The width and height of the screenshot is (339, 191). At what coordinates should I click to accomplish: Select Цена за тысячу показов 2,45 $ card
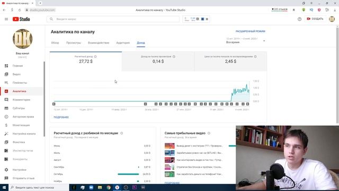[x=230, y=62]
